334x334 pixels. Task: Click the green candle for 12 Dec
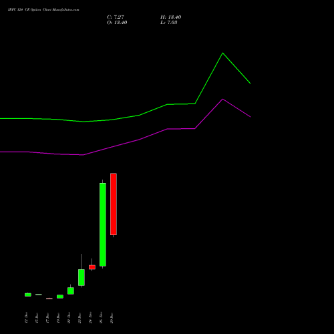coord(28,295)
